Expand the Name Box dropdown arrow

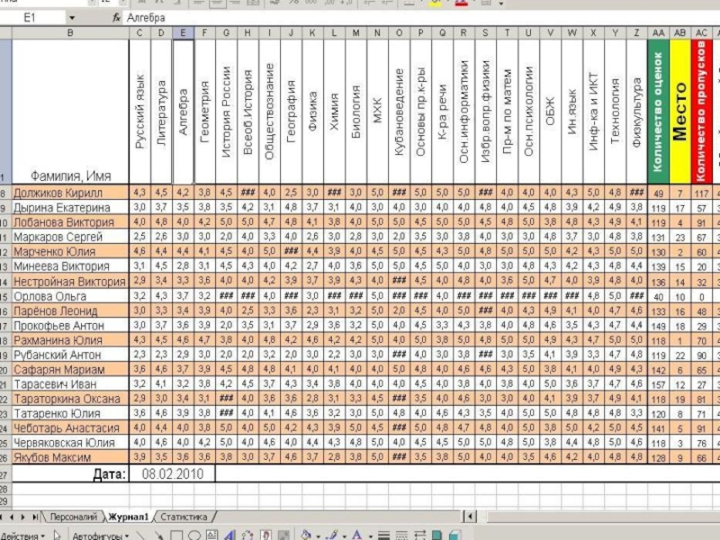click(72, 18)
